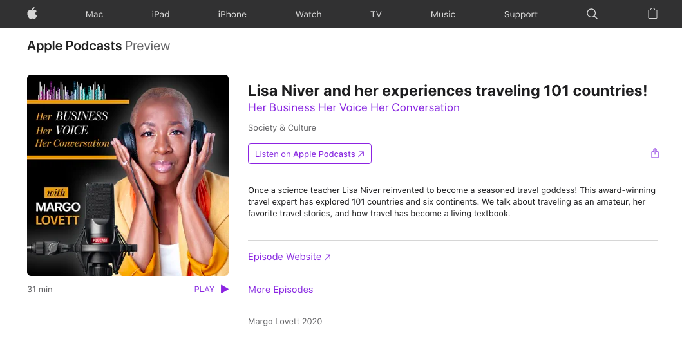Viewport: 682px width, 350px height.
Task: Click the Apple logo icon
Action: [32, 14]
